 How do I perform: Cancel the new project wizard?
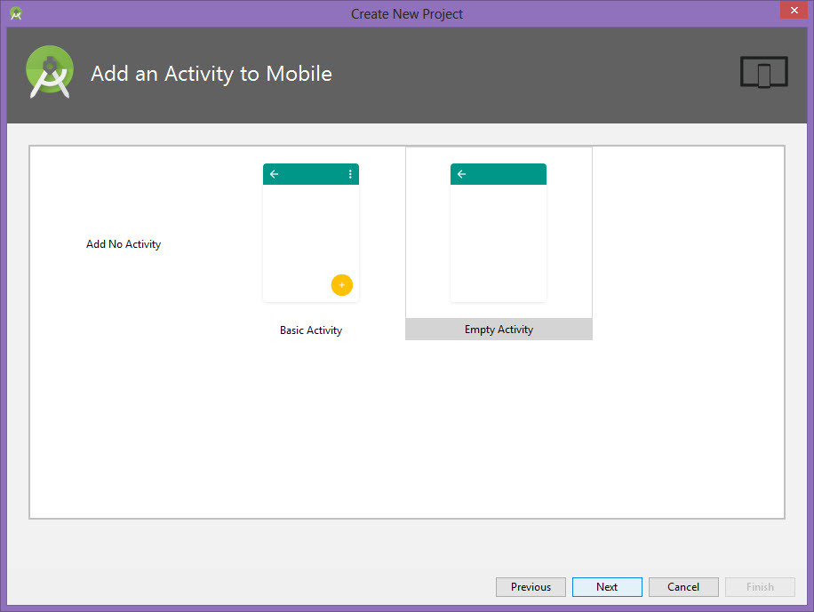point(683,587)
